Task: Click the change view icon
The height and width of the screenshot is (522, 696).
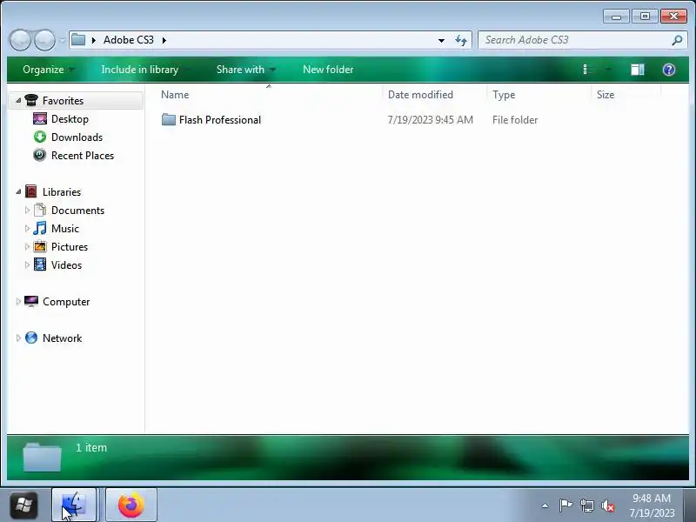Action: click(x=586, y=70)
